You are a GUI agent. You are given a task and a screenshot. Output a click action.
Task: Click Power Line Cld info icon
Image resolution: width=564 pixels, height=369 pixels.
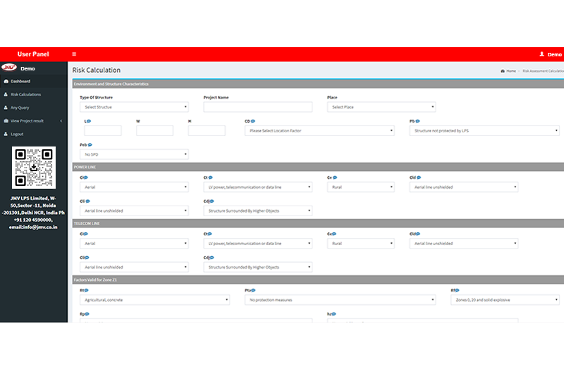coord(419,177)
